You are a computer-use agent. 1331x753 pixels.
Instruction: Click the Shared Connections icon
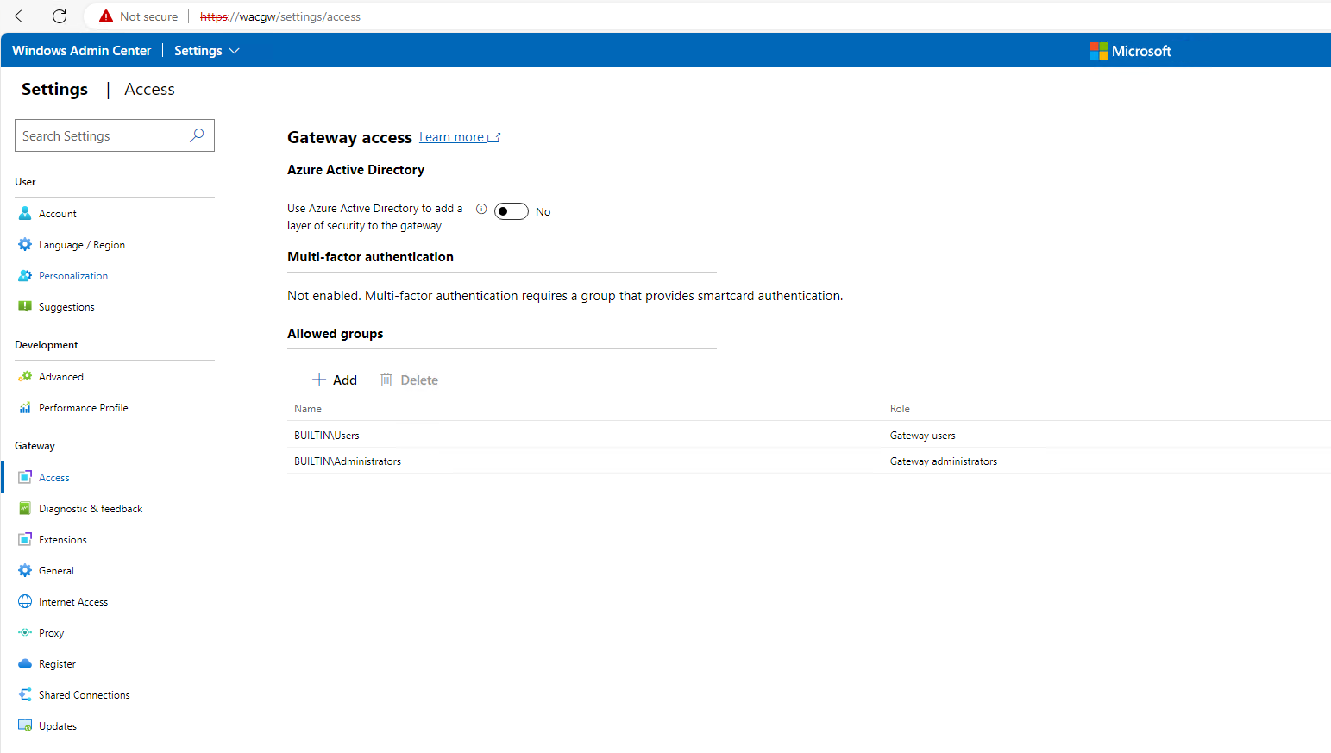(x=25, y=694)
